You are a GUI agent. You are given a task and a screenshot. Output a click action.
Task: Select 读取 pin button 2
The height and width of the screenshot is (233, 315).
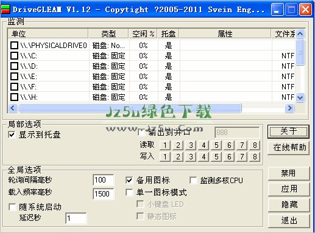[x=178, y=145]
